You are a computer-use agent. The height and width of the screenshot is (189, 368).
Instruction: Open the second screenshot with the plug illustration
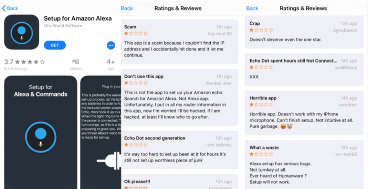[x=101, y=132]
